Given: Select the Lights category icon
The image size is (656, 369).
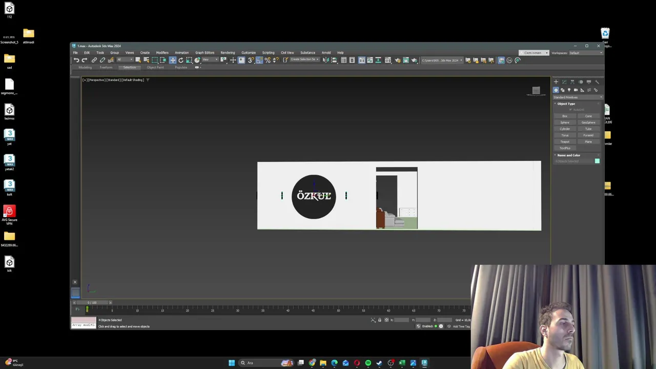Looking at the screenshot, I should click(569, 90).
